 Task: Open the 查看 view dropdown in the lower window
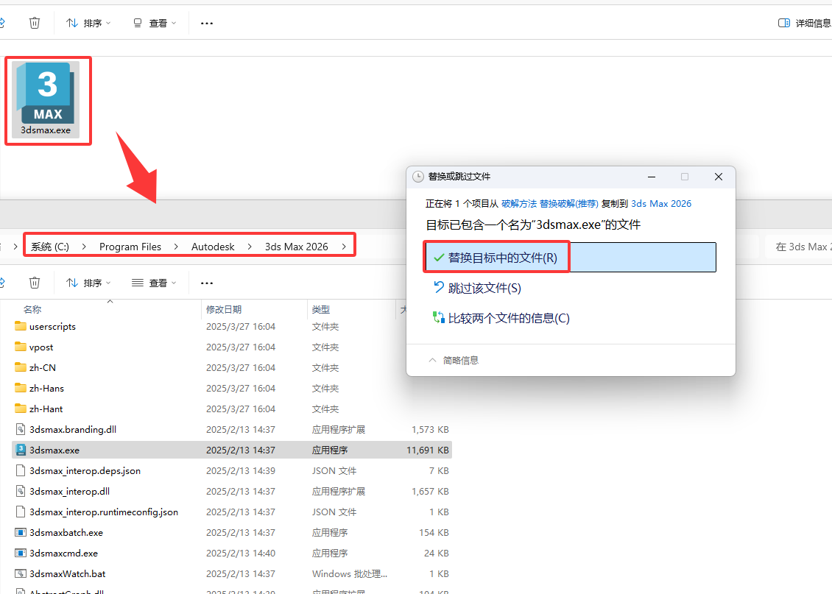[155, 283]
